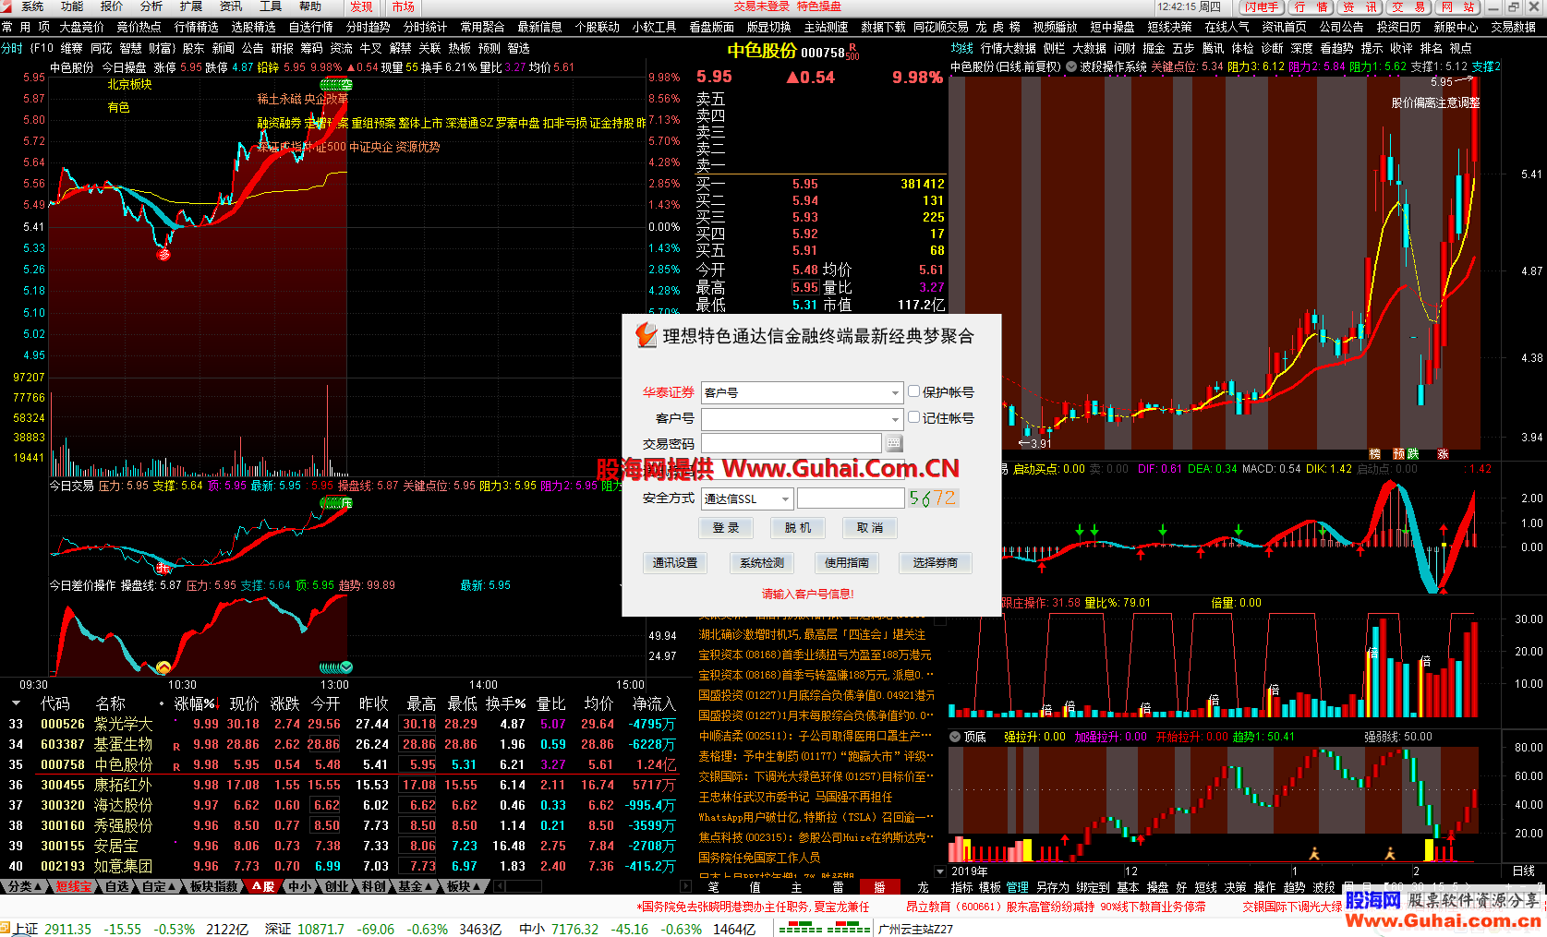Viewport: 1547px width, 937px height.
Task: Click the captcha image showing 5672
Action: coord(933,499)
